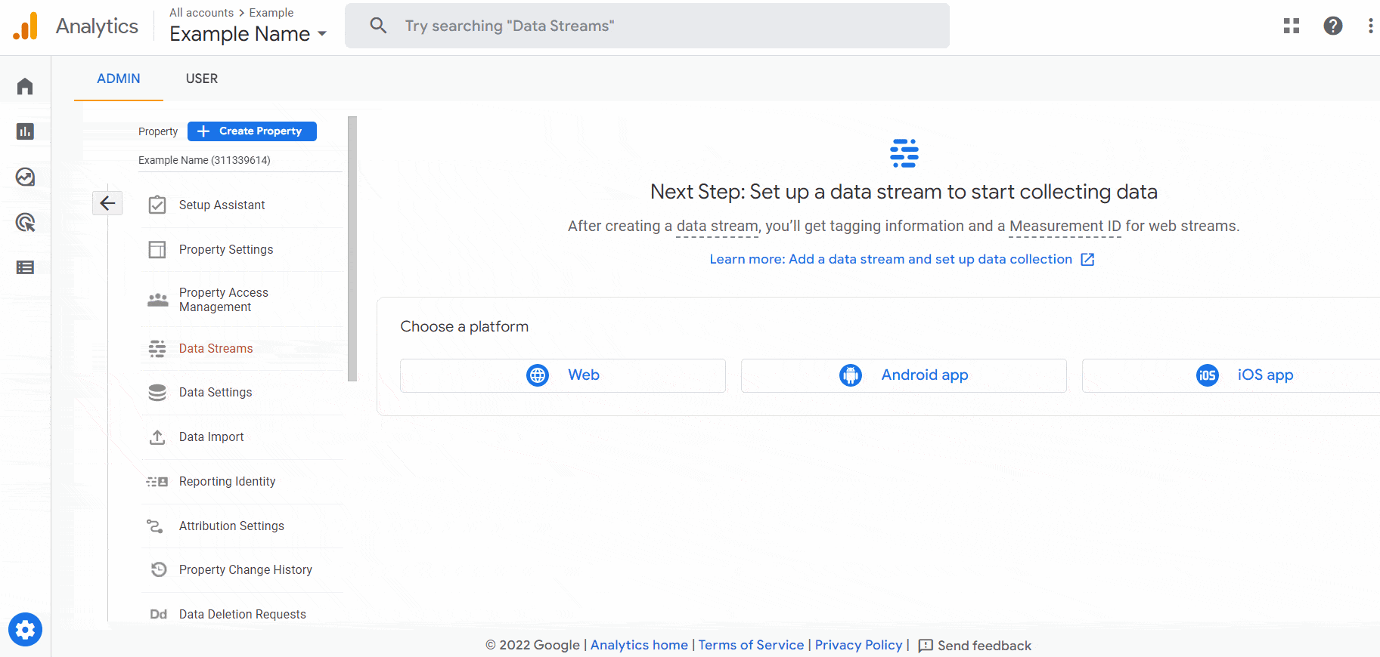
Task: Open the Analytics home footer link
Action: (x=639, y=645)
